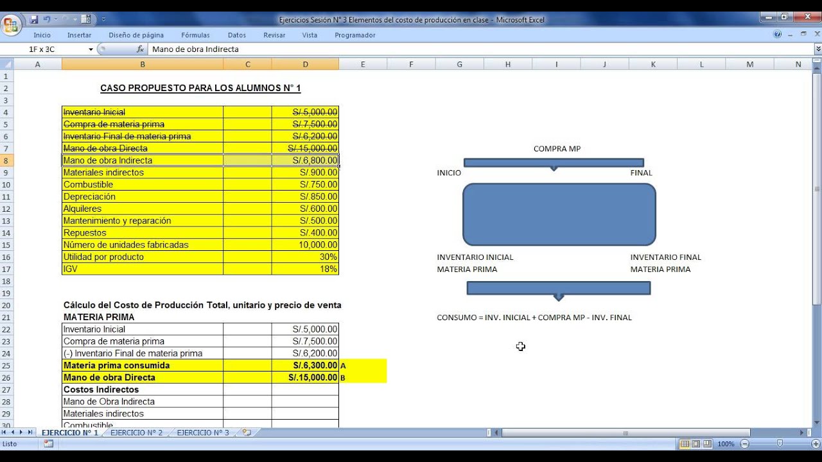Viewport: 822px width, 462px height.
Task: Open the Programador ribbon tab
Action: pos(355,35)
